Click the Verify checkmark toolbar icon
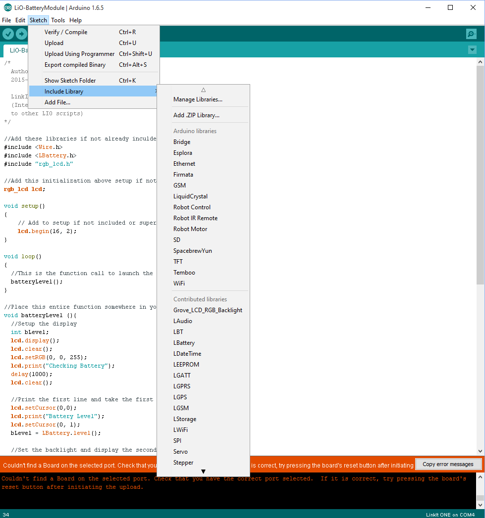Image resolution: width=485 pixels, height=518 pixels. point(8,34)
